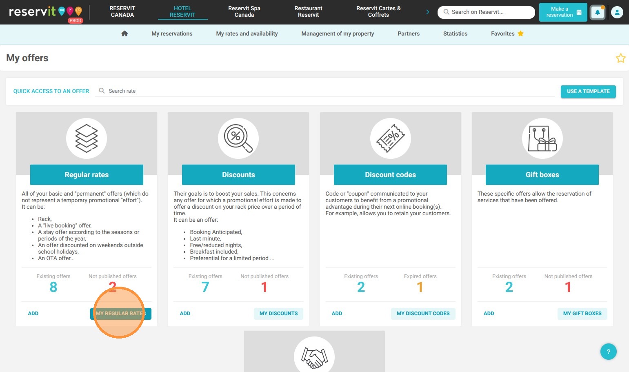Open My rates and availability menu
Screen dimensions: 629x372
[247, 33]
